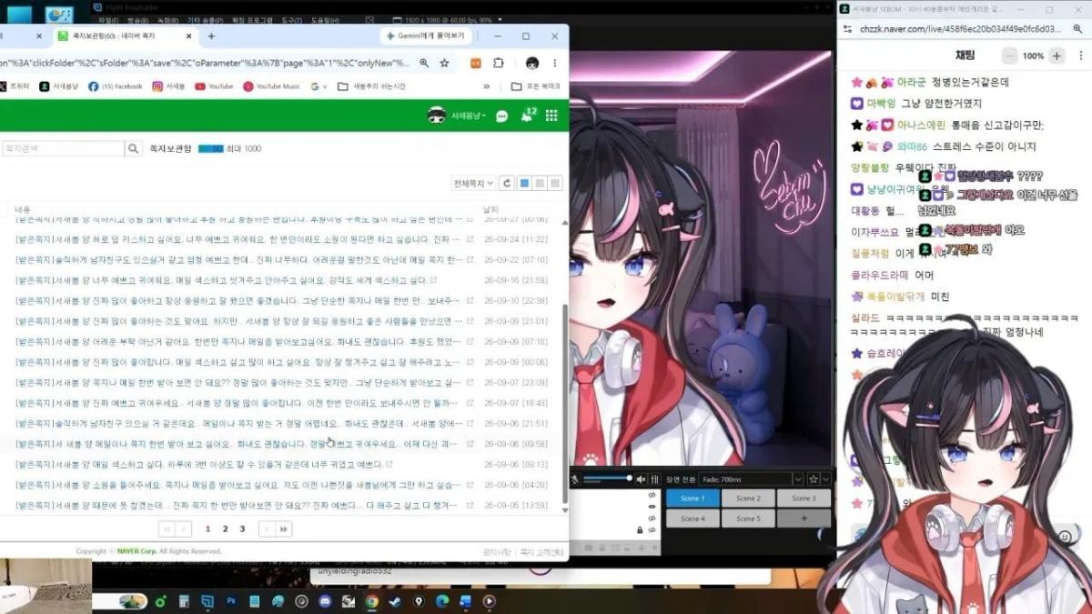
Task: Open the YouTube Music bookmark
Action: pos(271,86)
